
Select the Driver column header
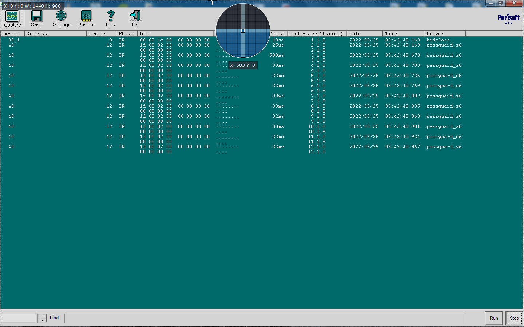pos(445,33)
